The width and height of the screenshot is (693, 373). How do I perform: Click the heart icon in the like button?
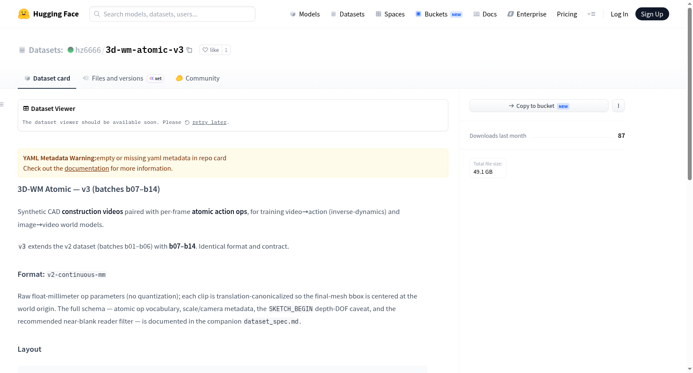click(205, 50)
